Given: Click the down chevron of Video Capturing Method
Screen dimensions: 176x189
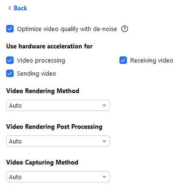Looking at the screenshot, I should [x=104, y=177].
